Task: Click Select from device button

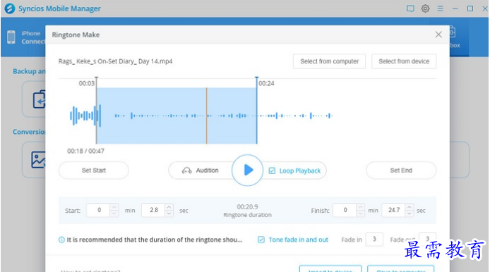Action: [x=404, y=61]
